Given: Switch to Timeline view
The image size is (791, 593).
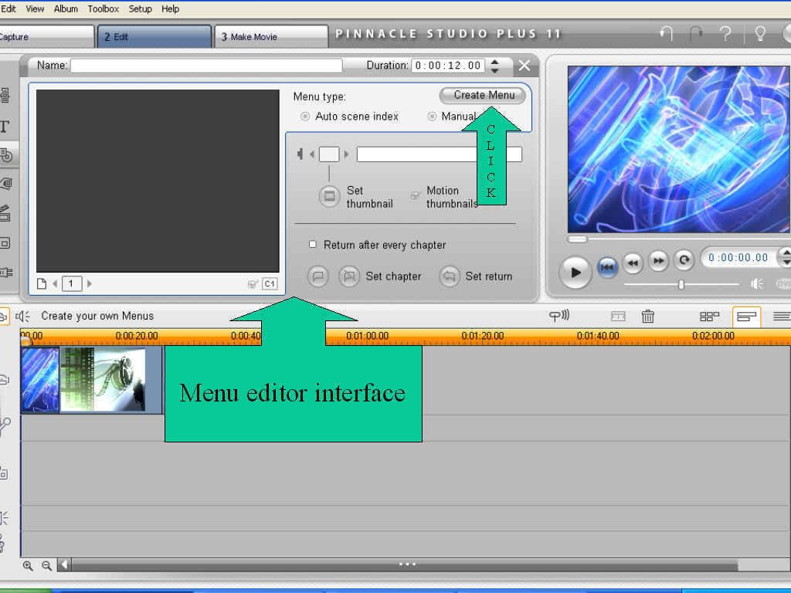Looking at the screenshot, I should click(x=747, y=317).
